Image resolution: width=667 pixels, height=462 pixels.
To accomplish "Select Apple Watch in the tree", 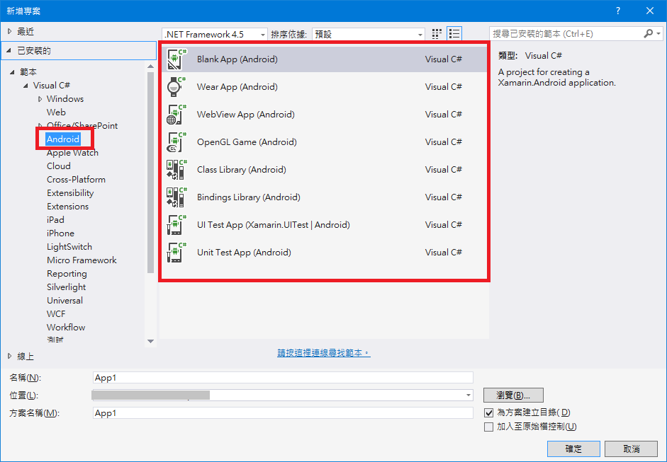I will tap(72, 153).
